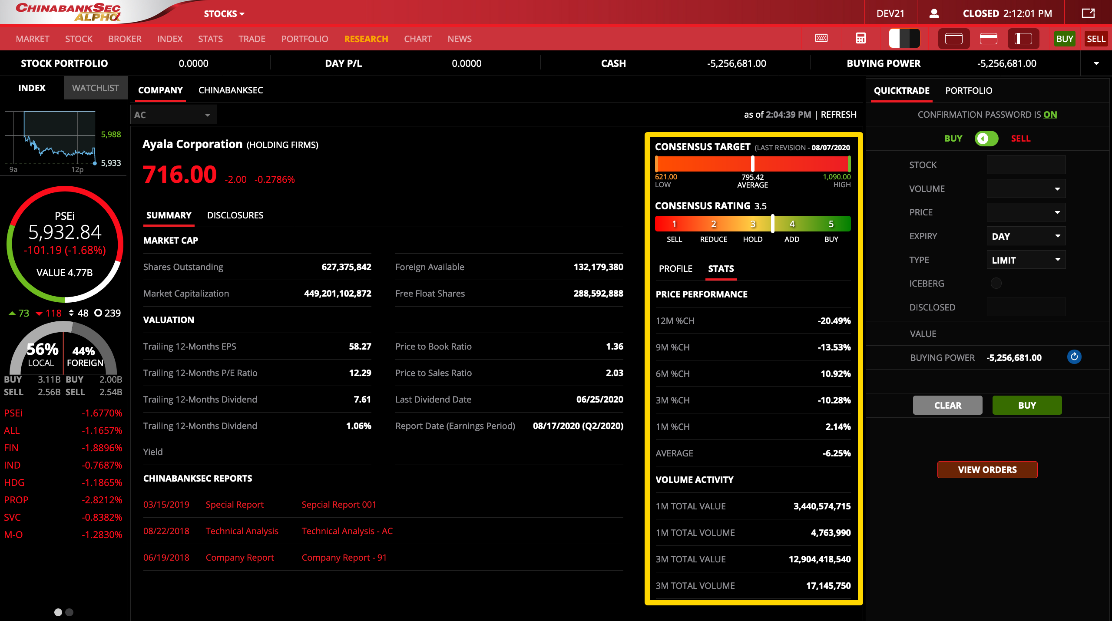This screenshot has width=1112, height=621.
Task: Open the CHART menu
Action: pyautogui.click(x=418, y=39)
